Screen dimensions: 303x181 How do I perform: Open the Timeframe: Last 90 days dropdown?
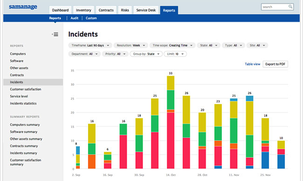(x=90, y=45)
